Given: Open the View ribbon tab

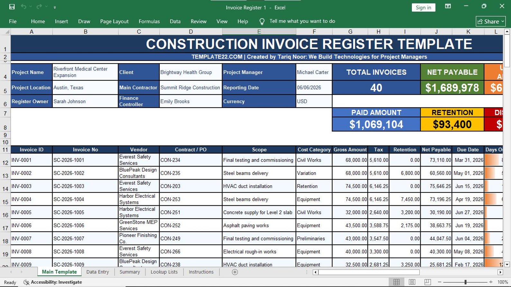Looking at the screenshot, I should [222, 21].
